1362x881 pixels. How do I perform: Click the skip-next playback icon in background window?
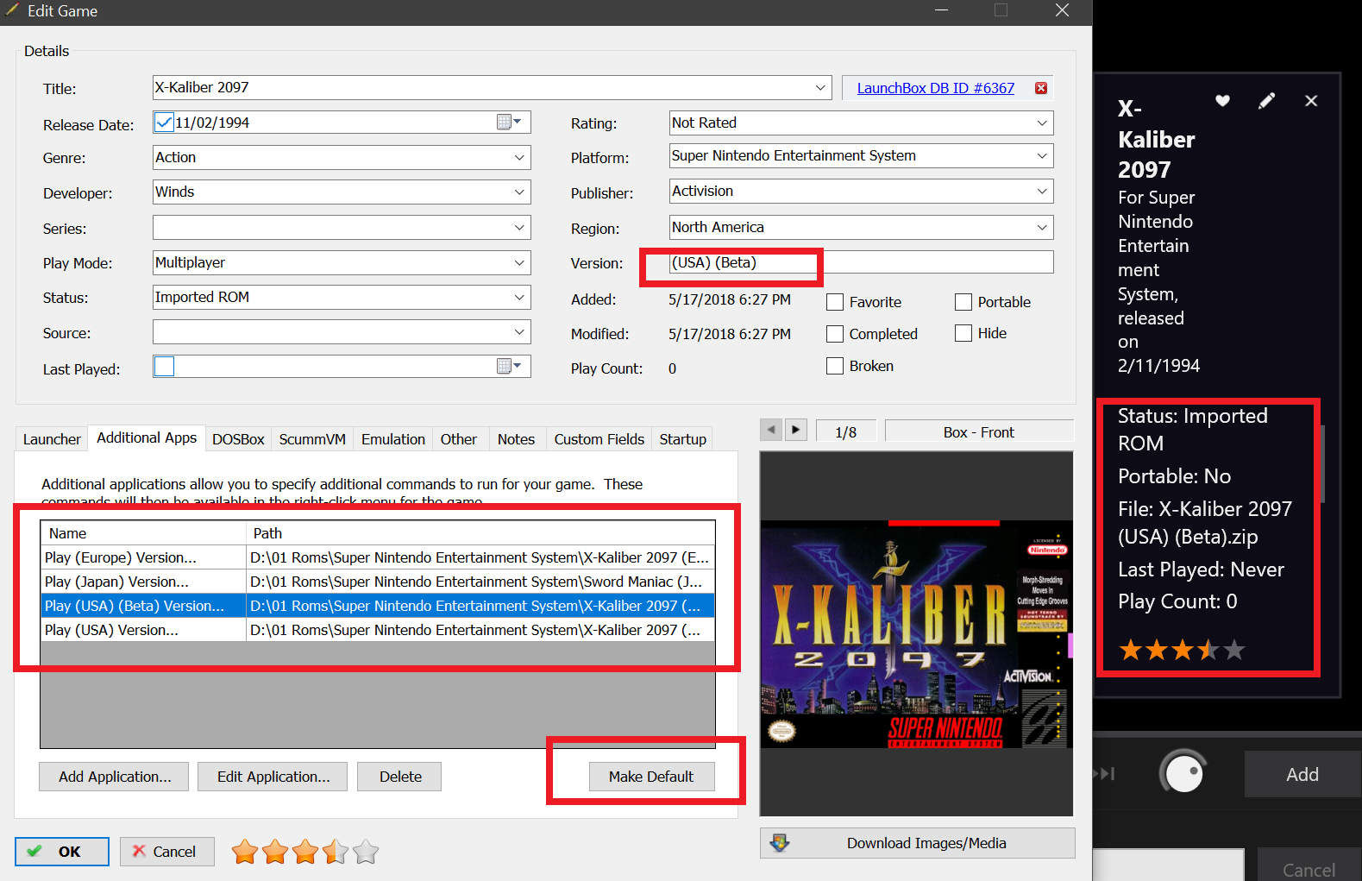[1105, 773]
